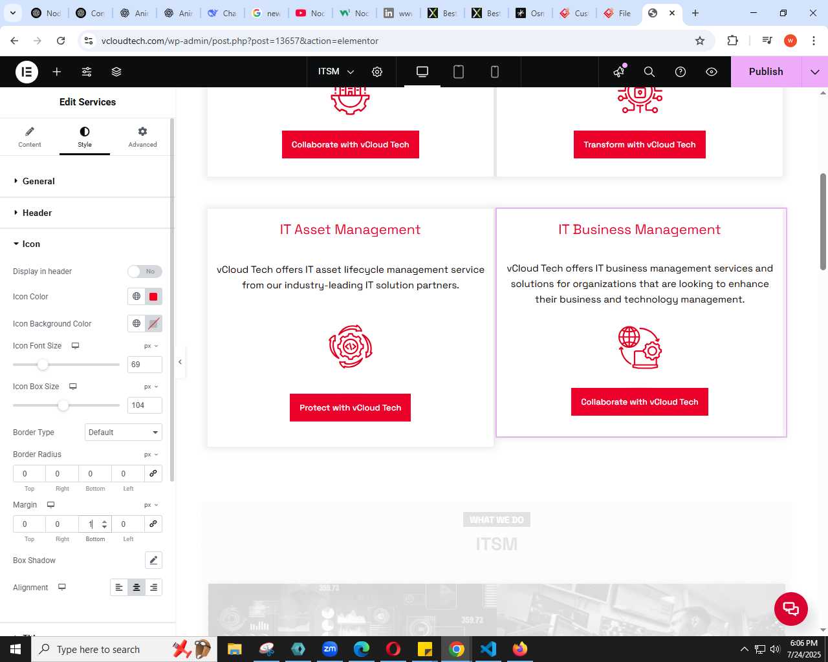Open Border Type dropdown
Screen dimensions: 828x662
124,432
